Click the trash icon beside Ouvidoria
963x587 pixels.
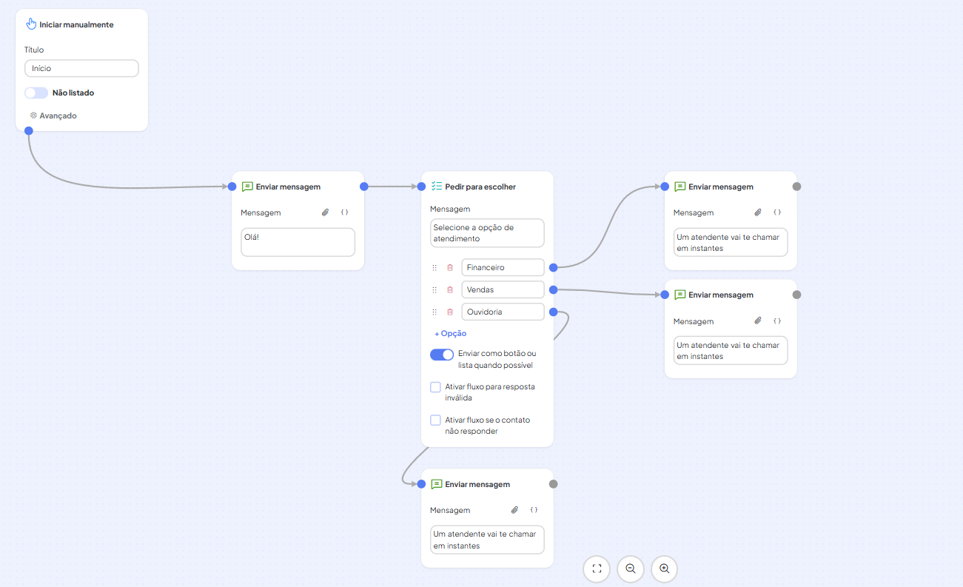pos(449,312)
